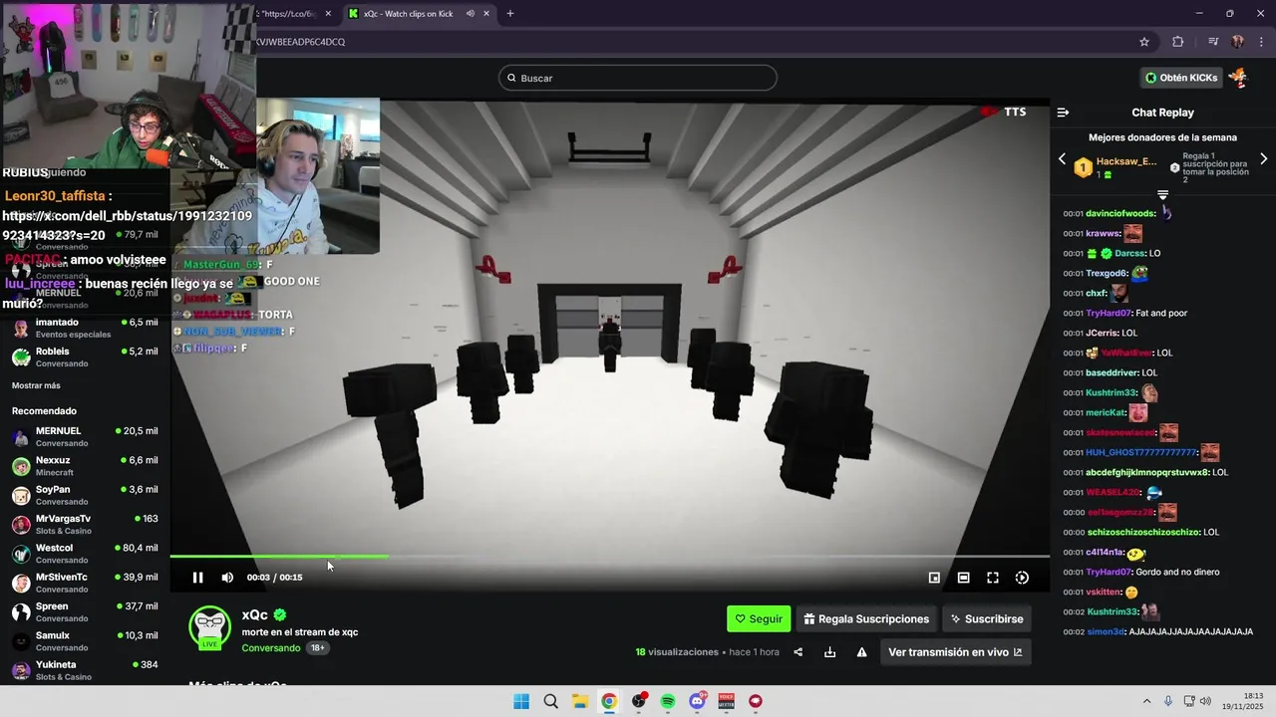Report the clip via warning triangle icon
This screenshot has height=717, width=1276.
[x=861, y=652]
